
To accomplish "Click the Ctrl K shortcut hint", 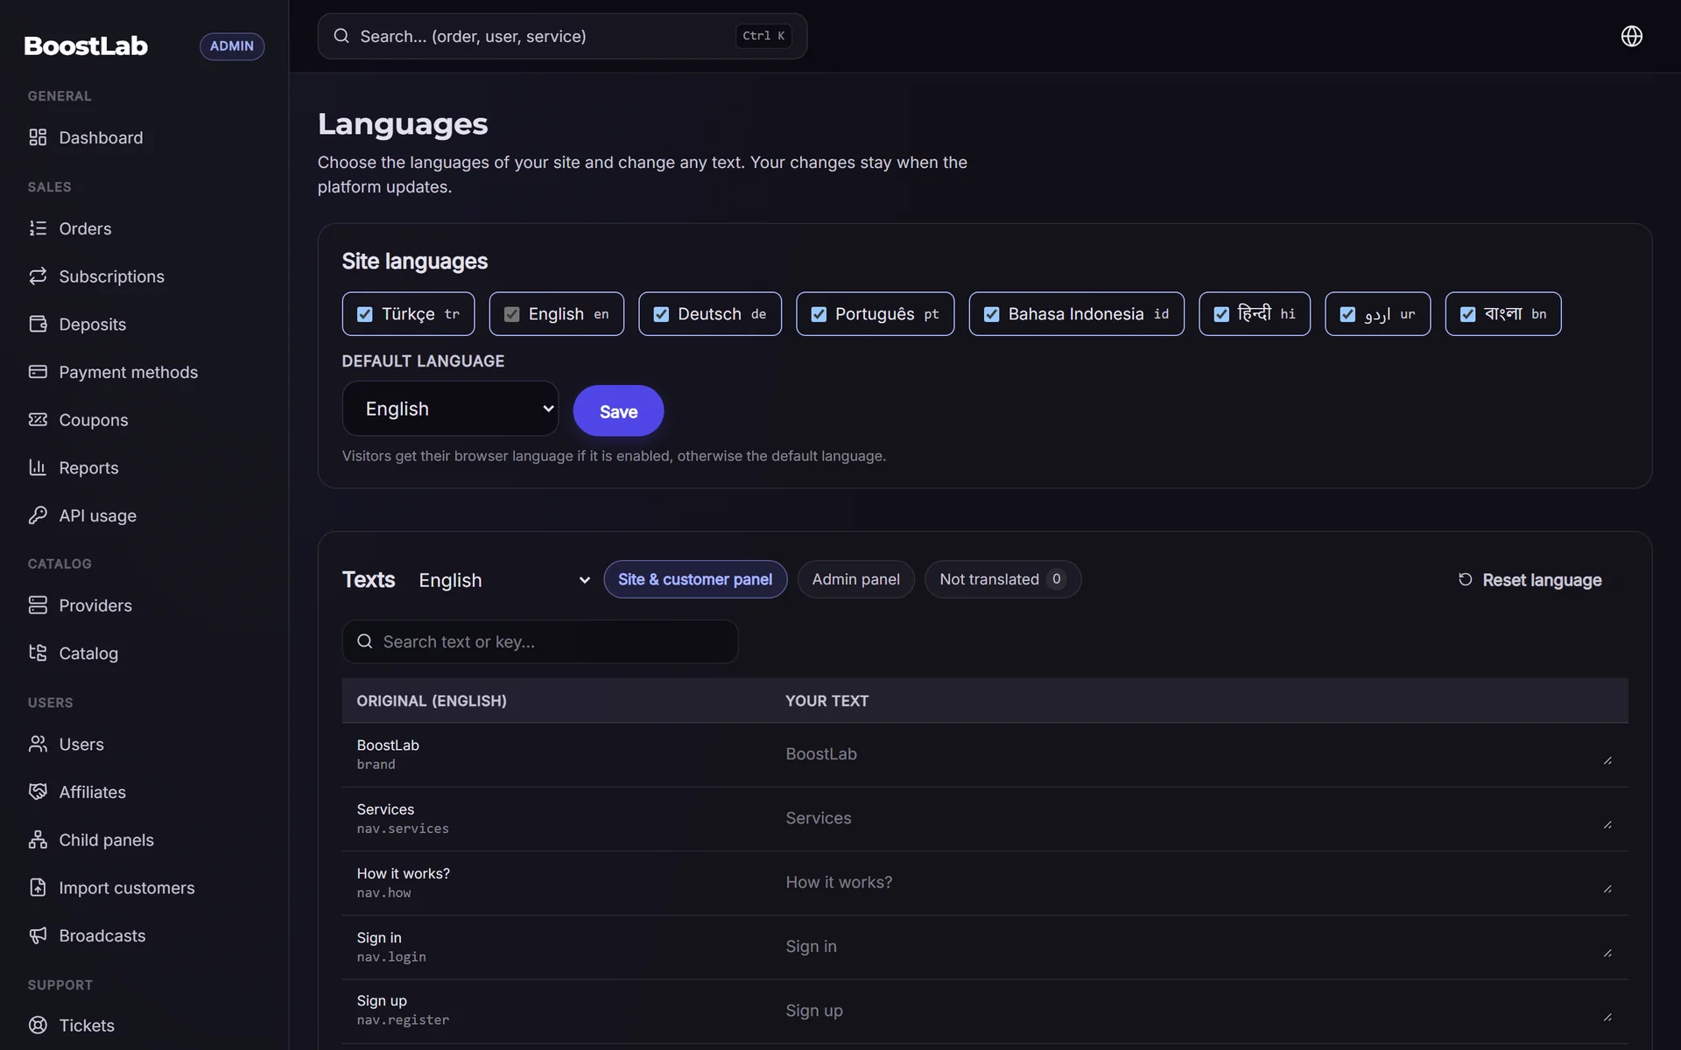I will [x=763, y=36].
